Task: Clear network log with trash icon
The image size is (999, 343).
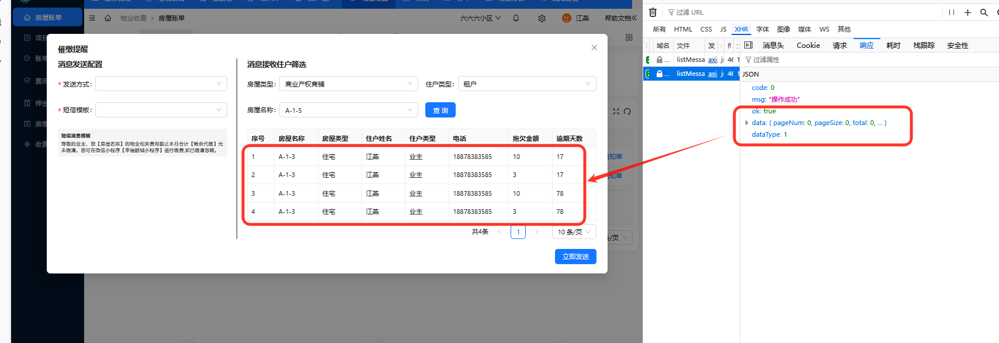Action: (653, 12)
